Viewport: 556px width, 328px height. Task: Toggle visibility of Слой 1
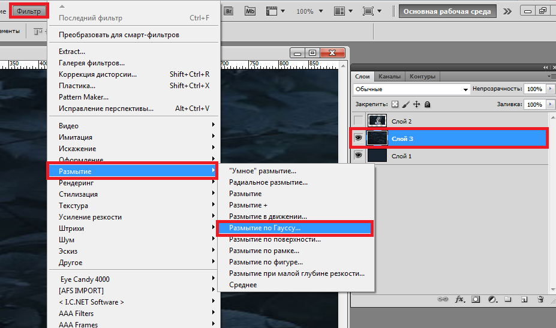[359, 156]
